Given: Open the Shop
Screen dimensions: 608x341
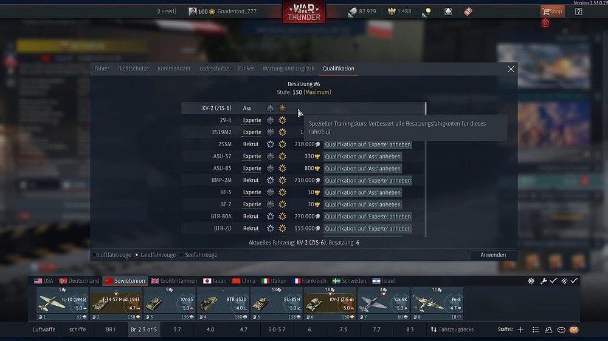Looking at the screenshot, I should click(552, 11).
